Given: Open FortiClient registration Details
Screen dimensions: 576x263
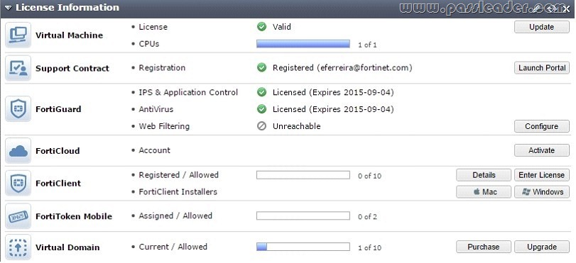Looking at the screenshot, I should pos(484,175).
